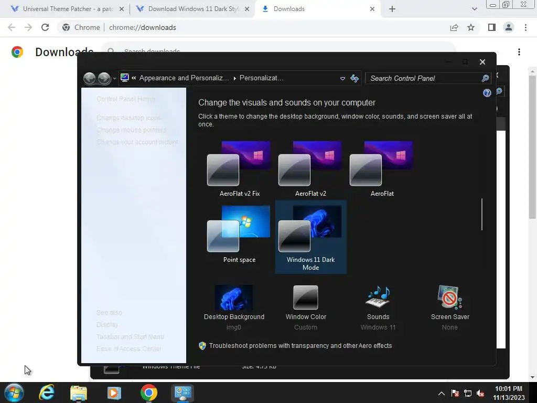537x403 pixels.
Task: Open the Windows Start button
Action: (x=14, y=393)
